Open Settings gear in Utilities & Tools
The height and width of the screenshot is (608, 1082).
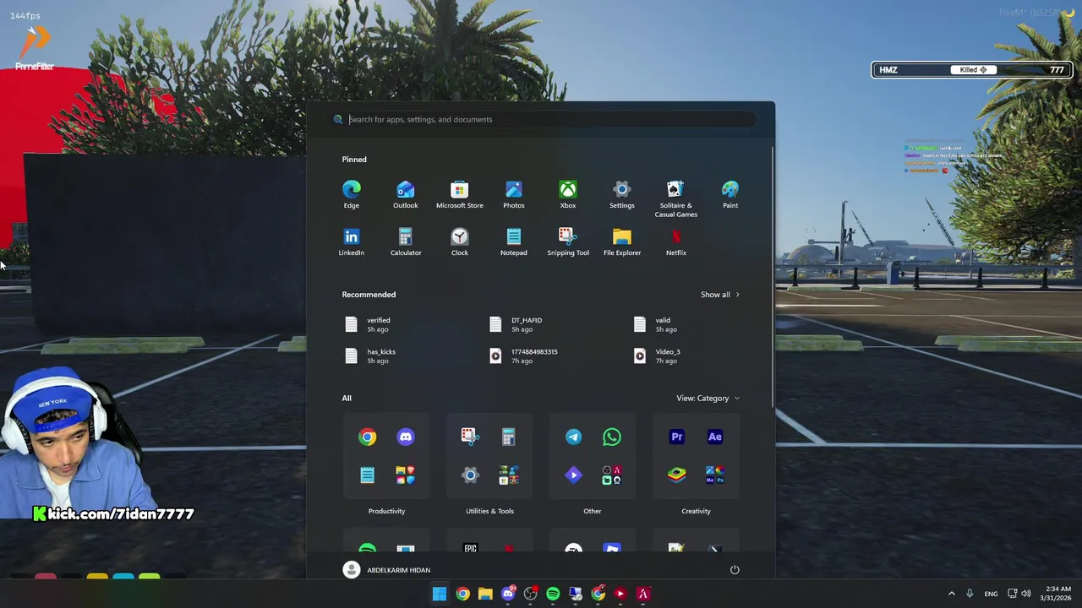pos(470,475)
